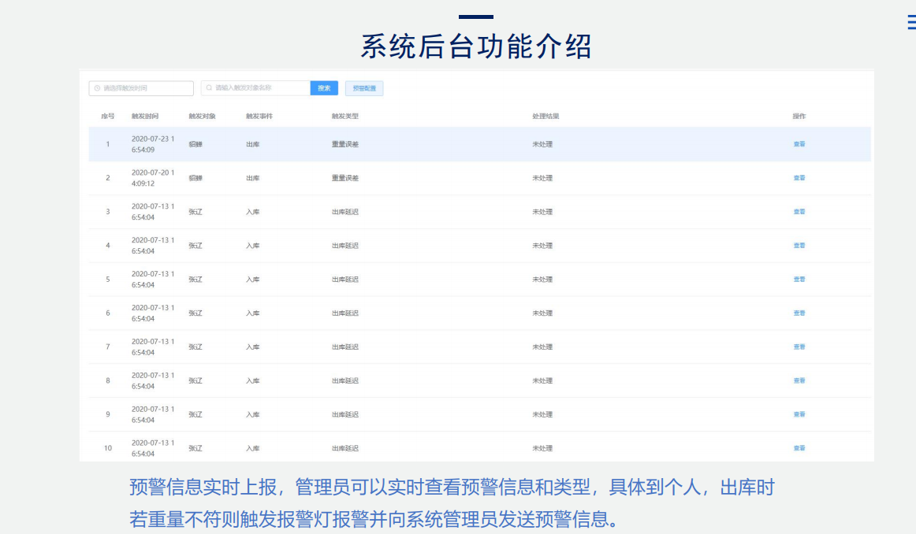Click 未处理 status in row 1
The image size is (916, 534).
pos(542,144)
